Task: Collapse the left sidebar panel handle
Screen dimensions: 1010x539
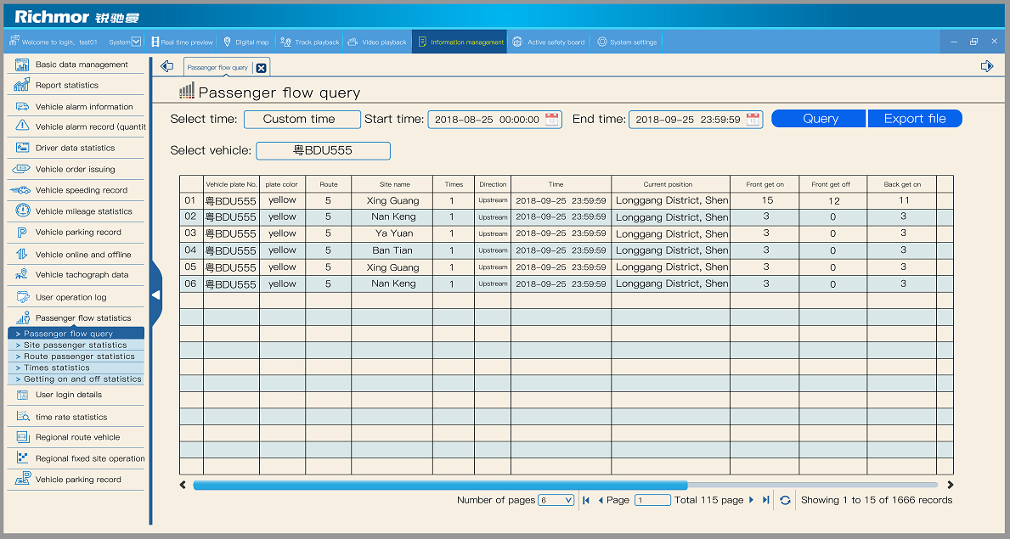Action: [155, 295]
